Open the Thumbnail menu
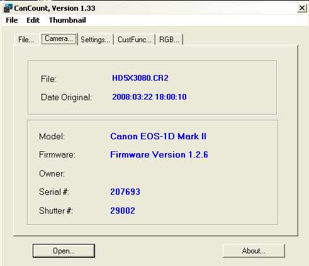This screenshot has width=309, height=266. pyautogui.click(x=67, y=20)
